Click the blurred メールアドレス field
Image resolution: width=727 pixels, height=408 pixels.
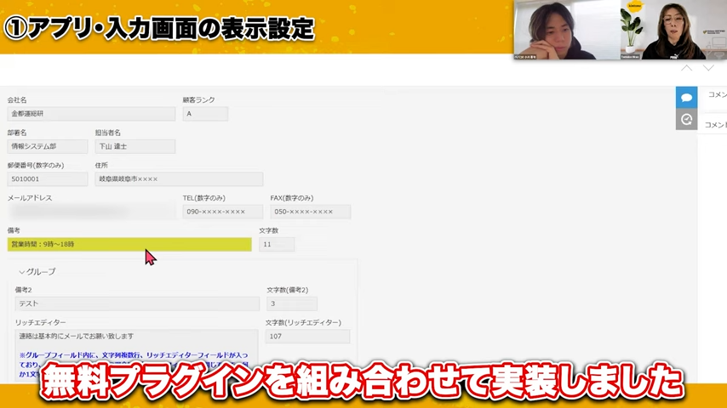[91, 212]
